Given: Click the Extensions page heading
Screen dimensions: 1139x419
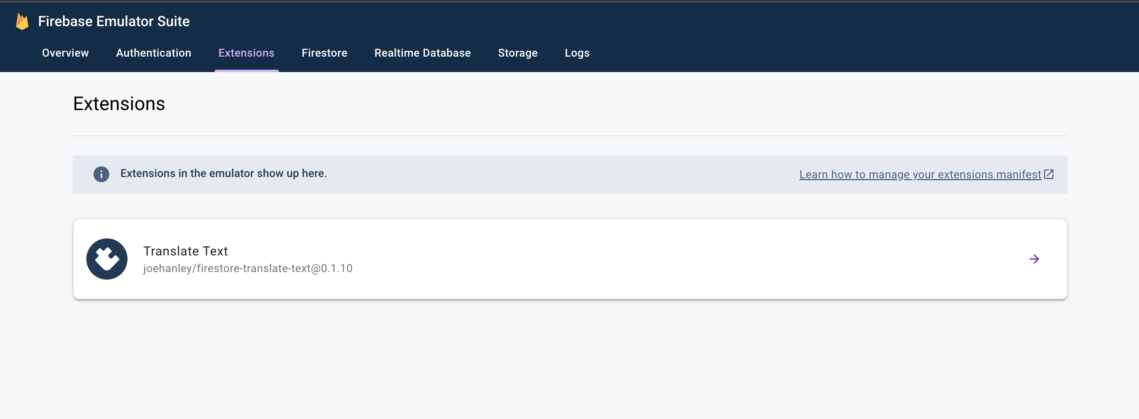Looking at the screenshot, I should [x=119, y=104].
